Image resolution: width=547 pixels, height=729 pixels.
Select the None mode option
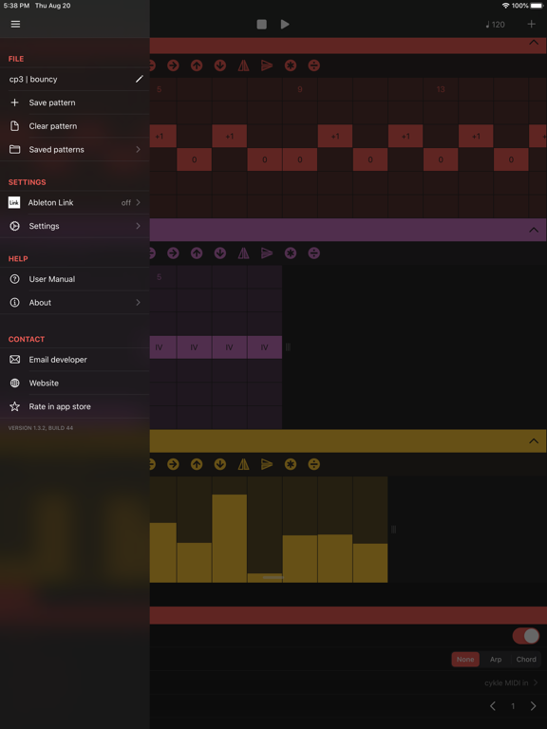tap(465, 660)
